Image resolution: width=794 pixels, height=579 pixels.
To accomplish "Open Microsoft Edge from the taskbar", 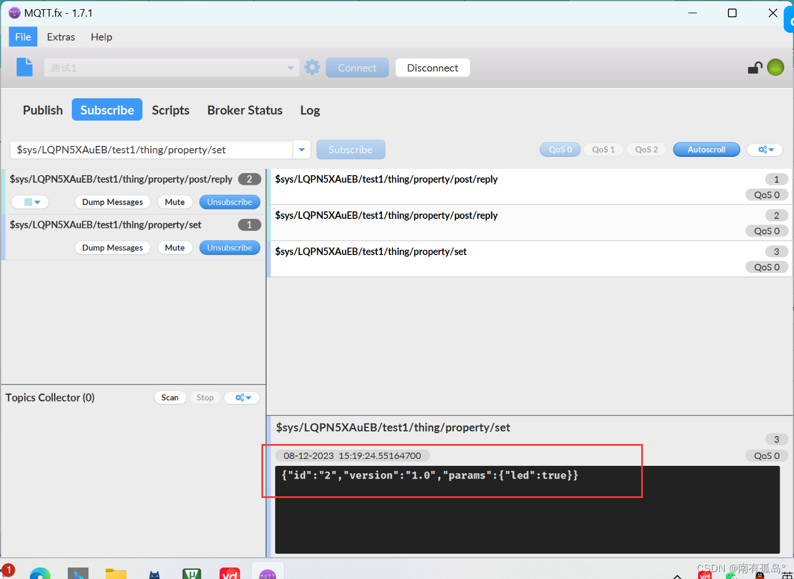I will click(x=40, y=573).
